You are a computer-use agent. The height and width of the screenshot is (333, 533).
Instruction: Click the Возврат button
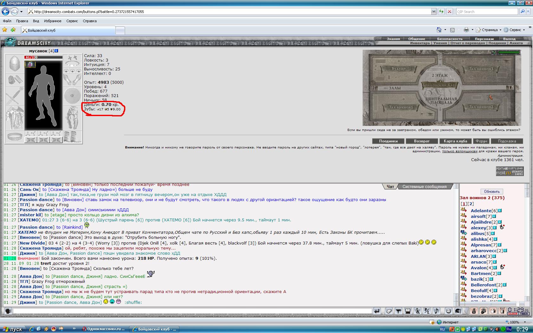coord(422,141)
